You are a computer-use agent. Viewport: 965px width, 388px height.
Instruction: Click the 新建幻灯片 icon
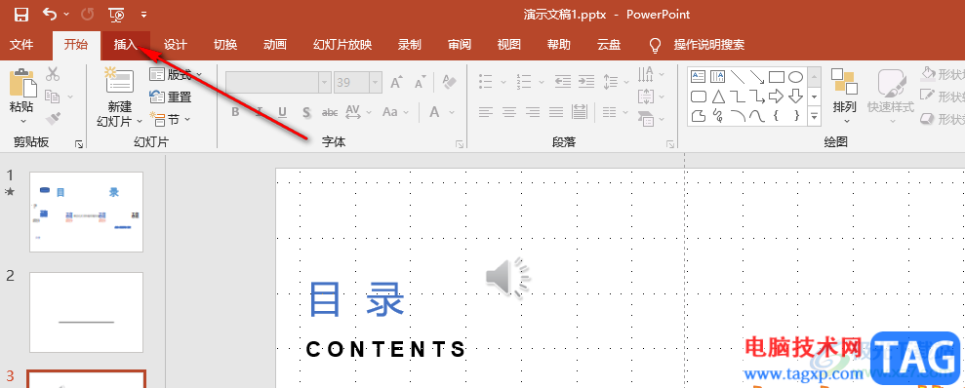click(x=119, y=81)
